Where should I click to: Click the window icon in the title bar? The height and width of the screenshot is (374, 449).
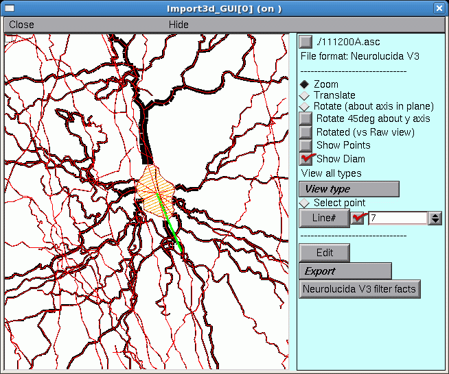(9, 8)
